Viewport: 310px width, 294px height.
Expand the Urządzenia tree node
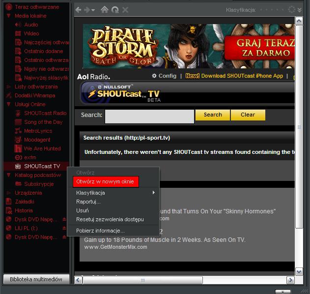[x=9, y=193]
